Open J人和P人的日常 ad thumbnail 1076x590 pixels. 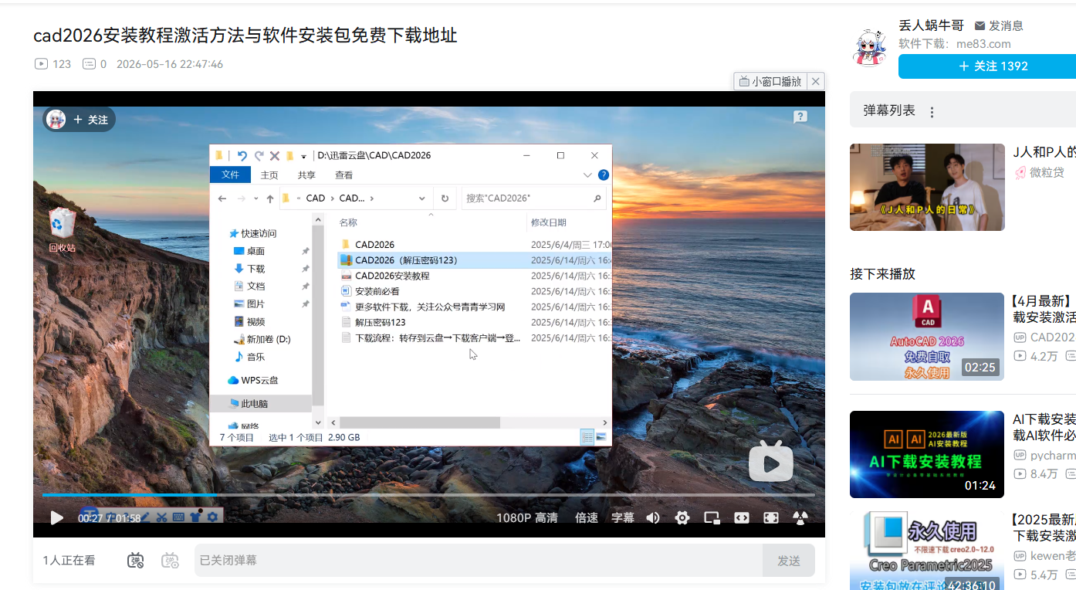pos(927,187)
